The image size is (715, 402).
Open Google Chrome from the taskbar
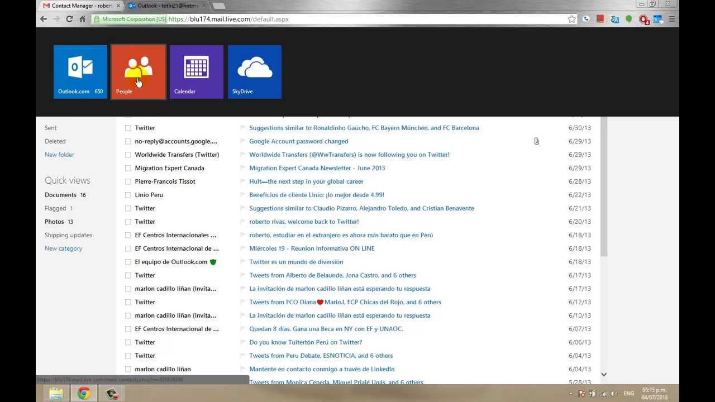coord(84,394)
